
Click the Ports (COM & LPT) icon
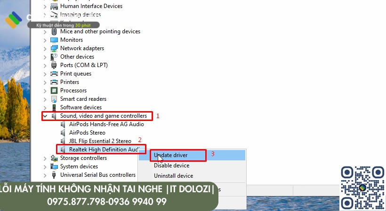[x=54, y=65]
